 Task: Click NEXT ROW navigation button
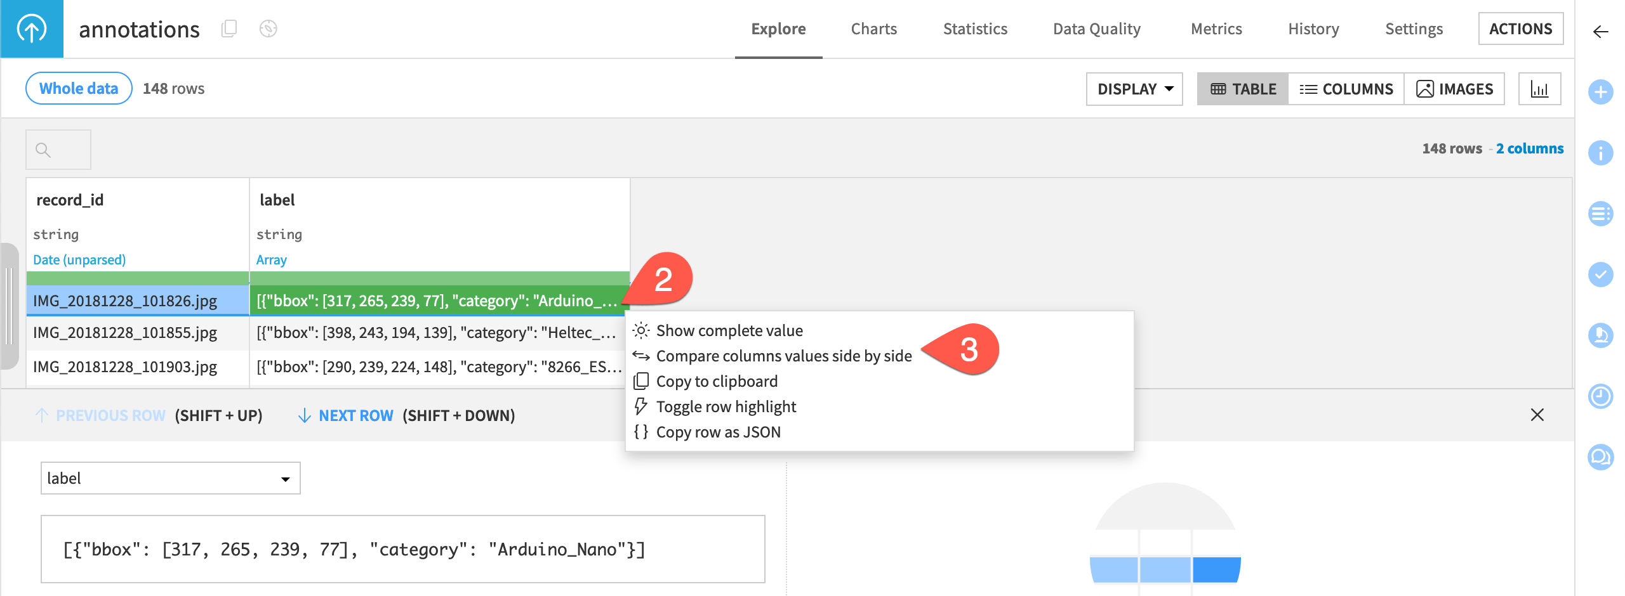click(355, 415)
